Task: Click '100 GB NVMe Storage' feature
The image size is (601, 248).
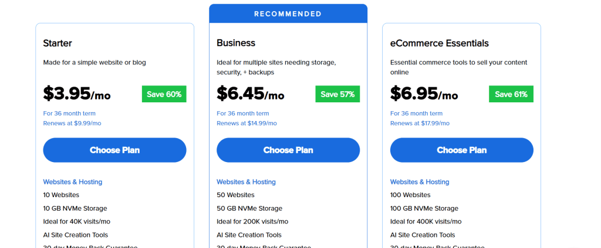Action: 424,208
